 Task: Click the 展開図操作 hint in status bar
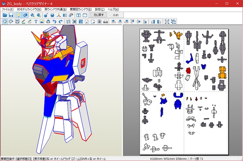tap(53, 159)
